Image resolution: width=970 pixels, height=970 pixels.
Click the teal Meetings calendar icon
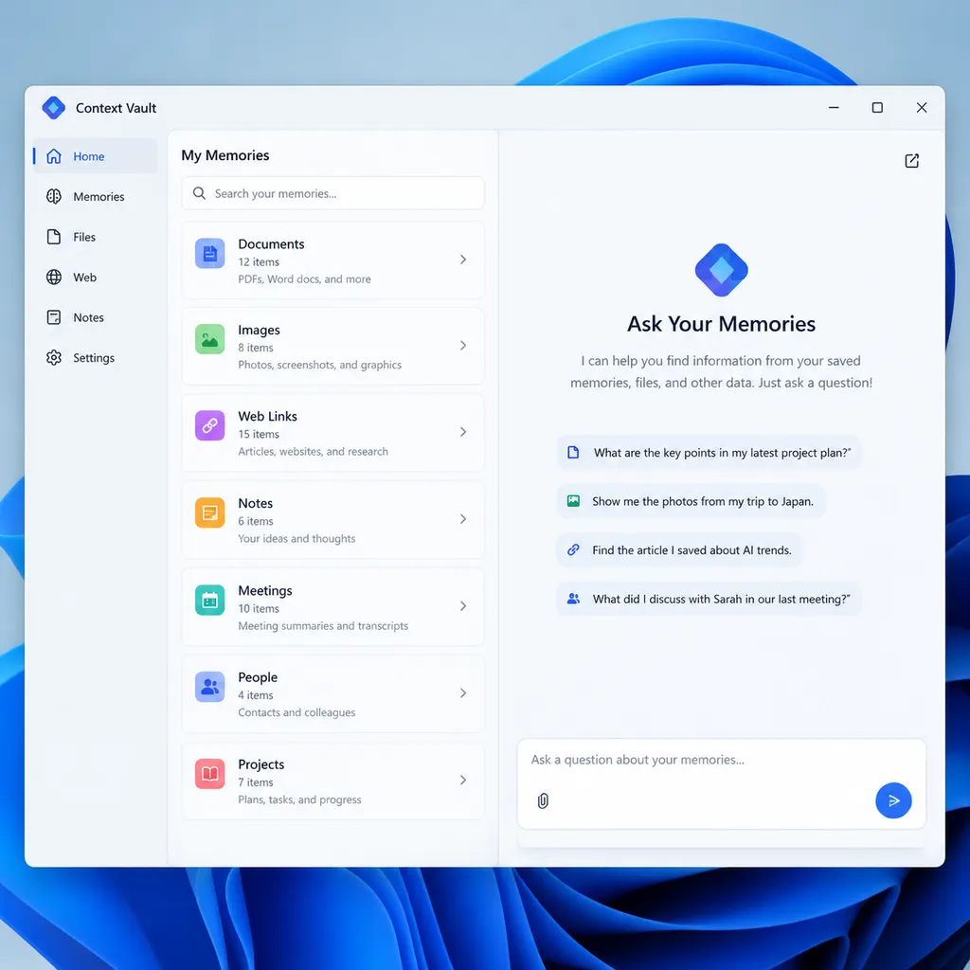[209, 600]
